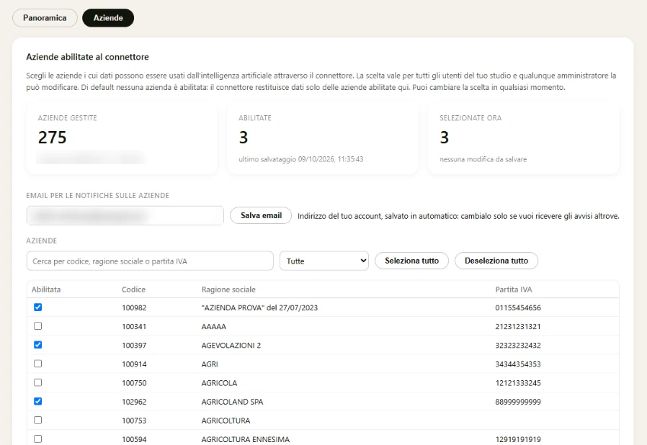Click the Seleziona tutto button
The height and width of the screenshot is (445, 647).
411,261
